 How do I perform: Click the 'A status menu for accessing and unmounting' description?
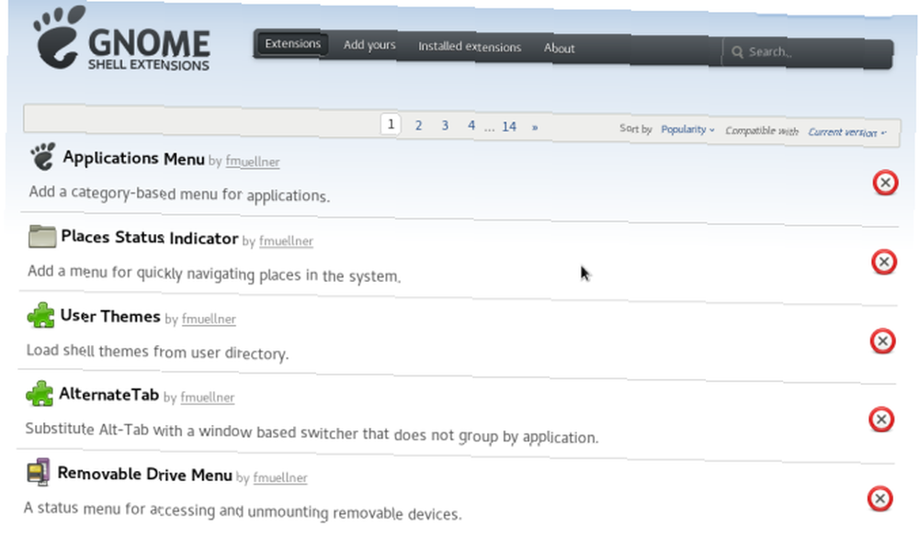pyautogui.click(x=243, y=510)
